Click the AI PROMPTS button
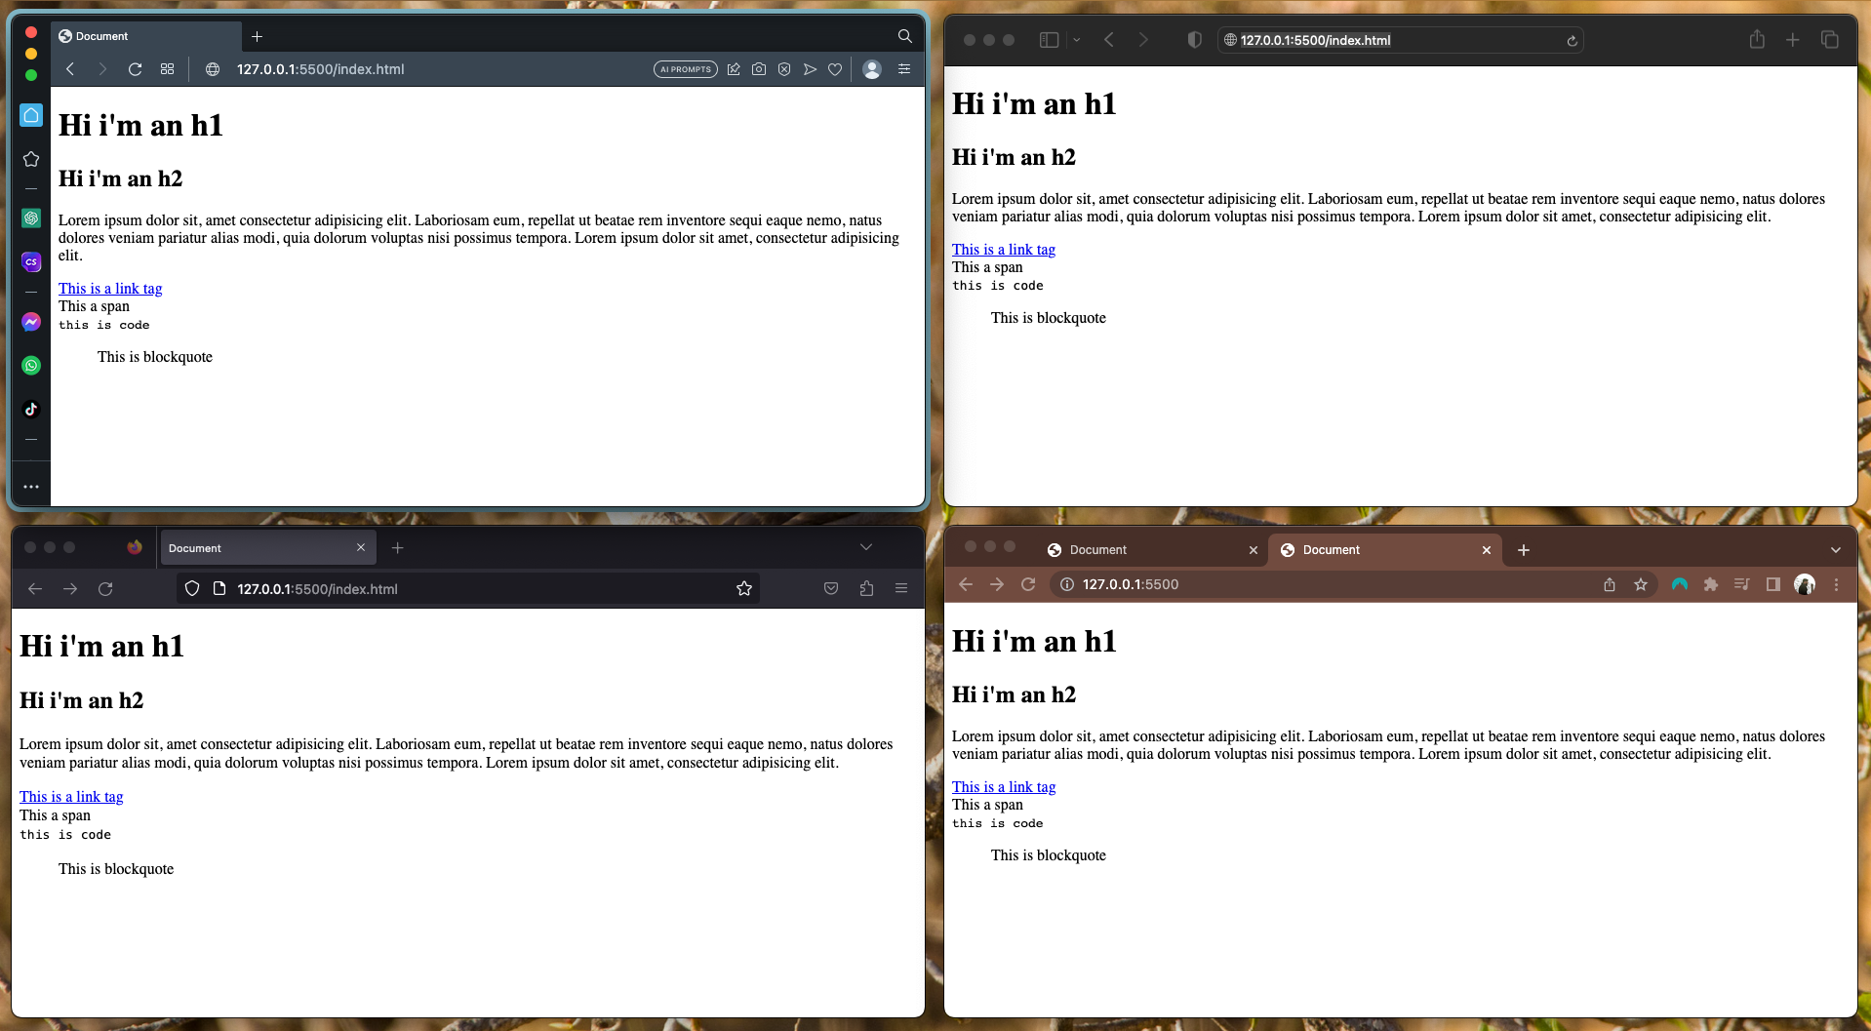The width and height of the screenshot is (1871, 1031). click(x=685, y=69)
